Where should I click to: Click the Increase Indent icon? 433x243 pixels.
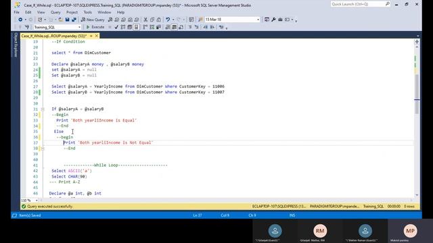click(212, 27)
